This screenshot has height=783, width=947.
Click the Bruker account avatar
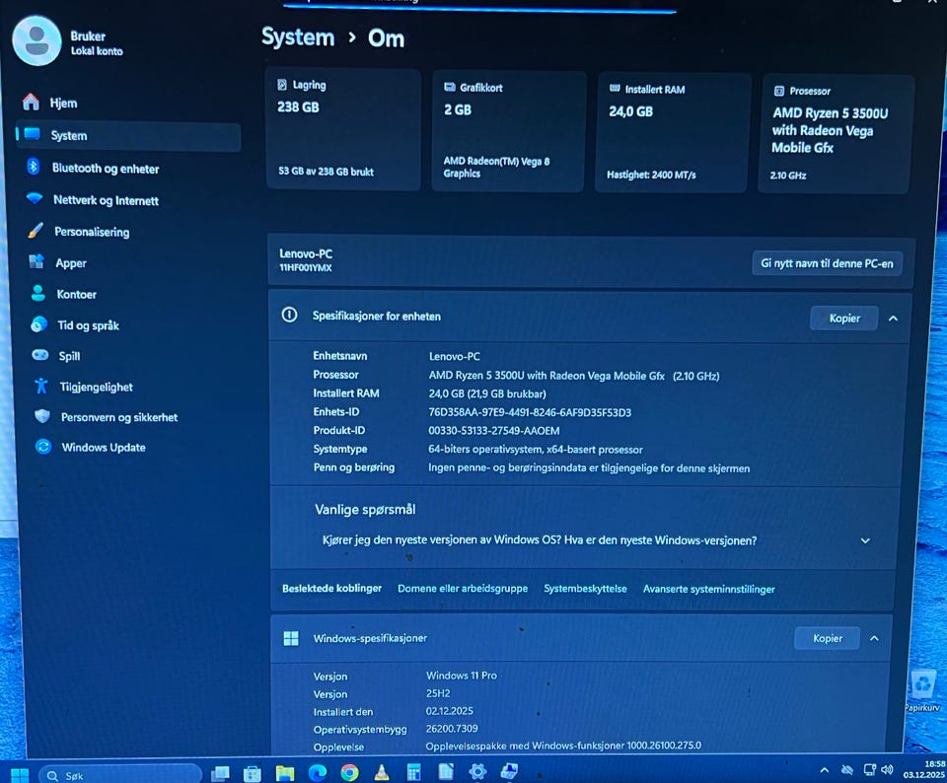tap(36, 41)
